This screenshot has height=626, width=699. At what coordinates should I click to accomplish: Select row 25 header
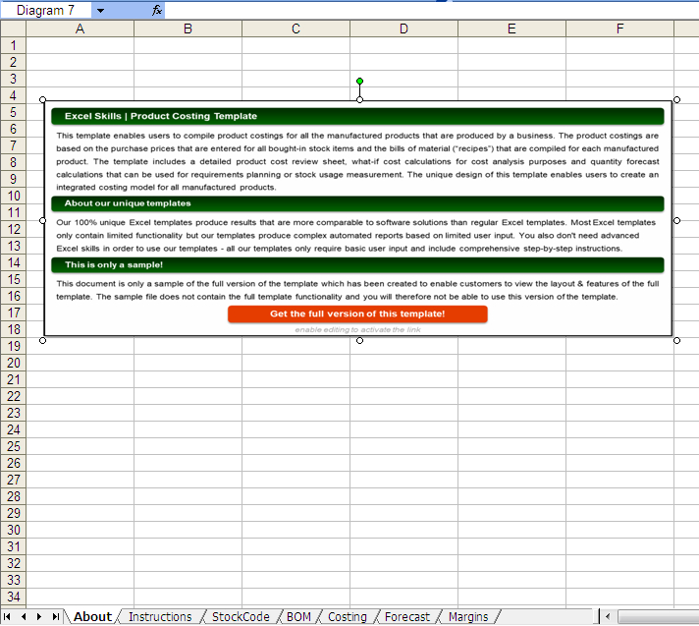click(13, 446)
